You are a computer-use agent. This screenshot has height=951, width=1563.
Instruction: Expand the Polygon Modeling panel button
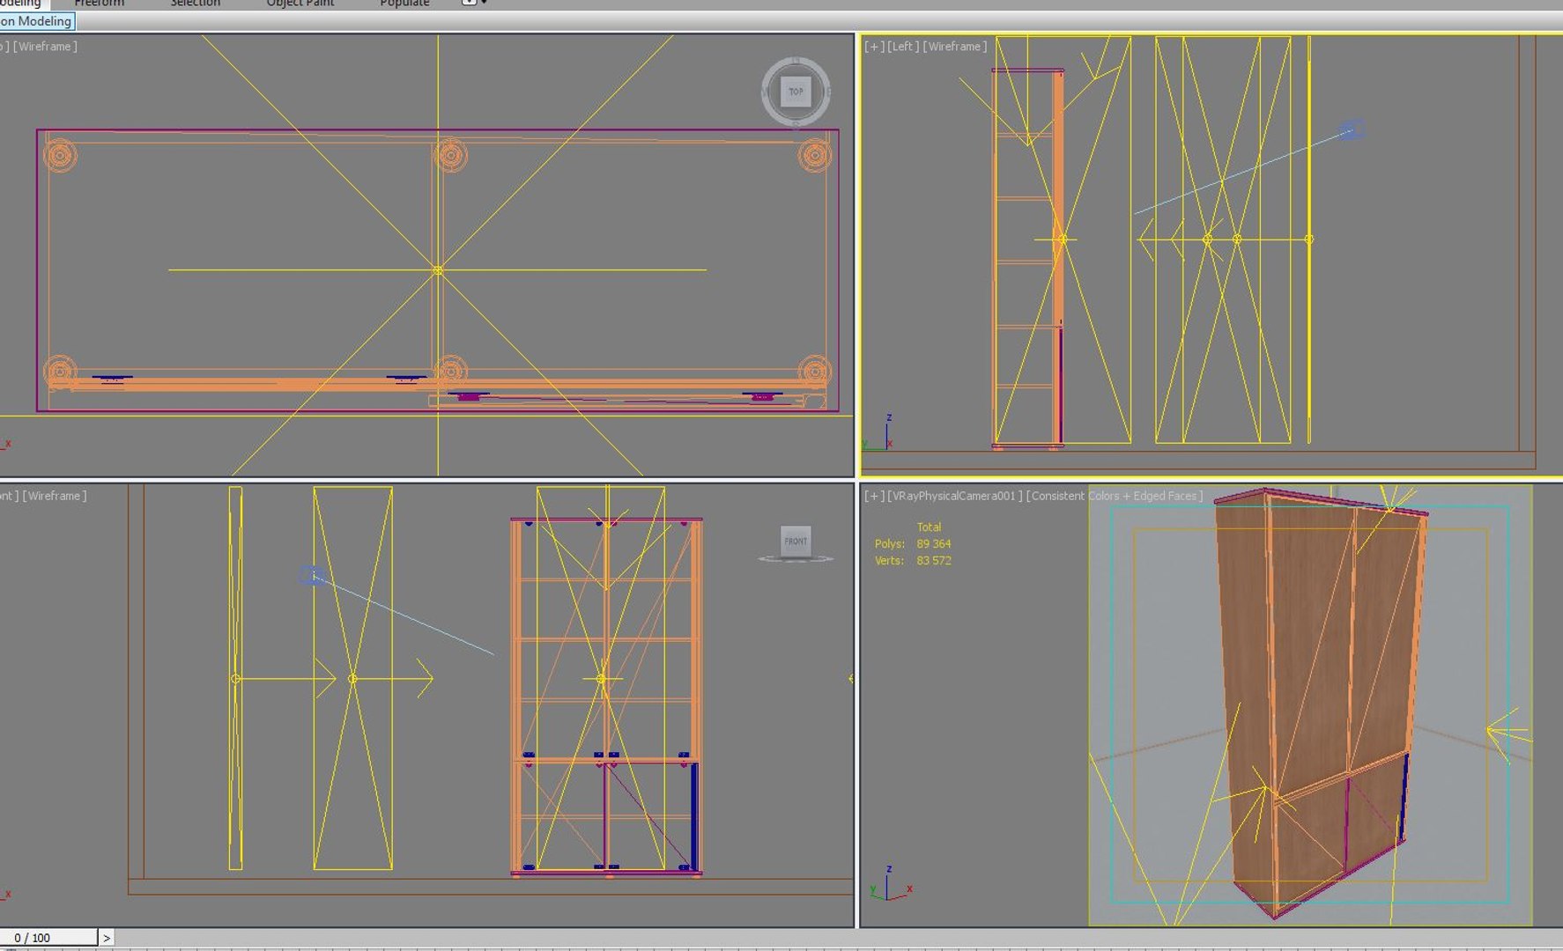[36, 21]
